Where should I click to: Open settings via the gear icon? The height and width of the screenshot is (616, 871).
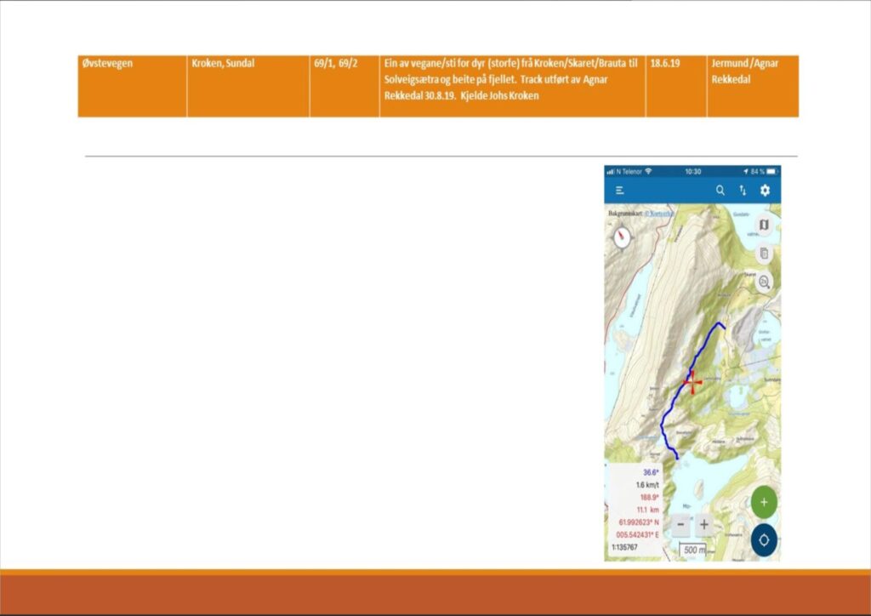click(765, 191)
